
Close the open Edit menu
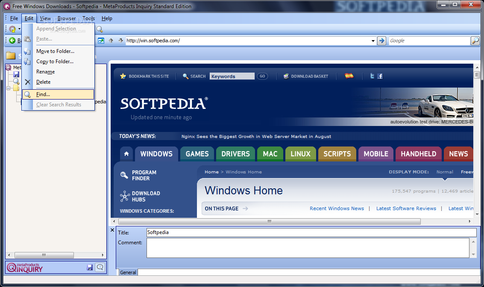pyautogui.click(x=29, y=18)
